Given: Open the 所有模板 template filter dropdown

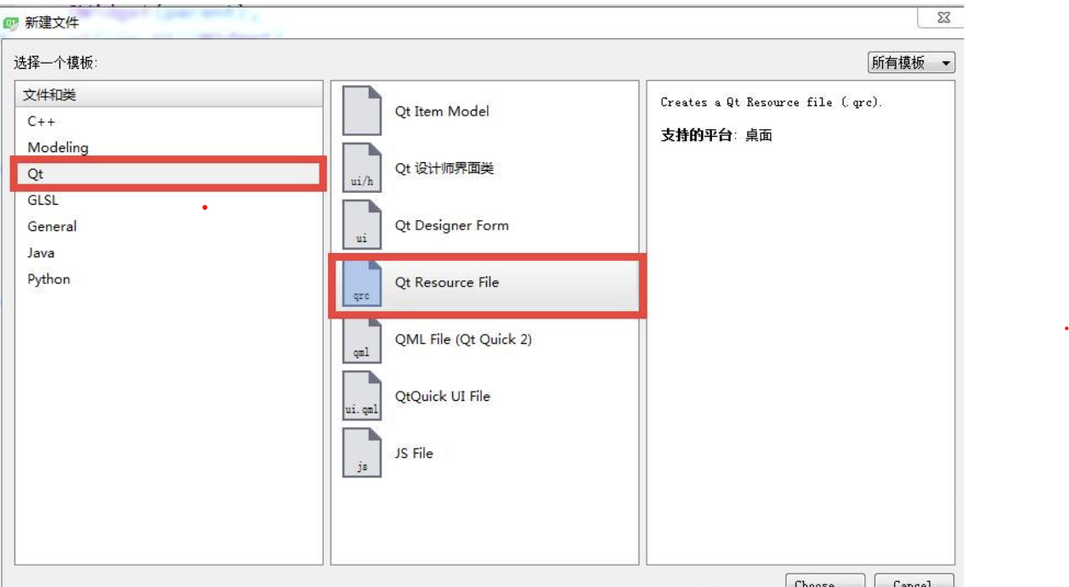Looking at the screenshot, I should click(x=911, y=63).
